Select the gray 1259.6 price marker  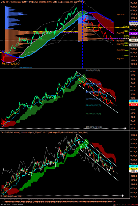(x=133, y=45)
